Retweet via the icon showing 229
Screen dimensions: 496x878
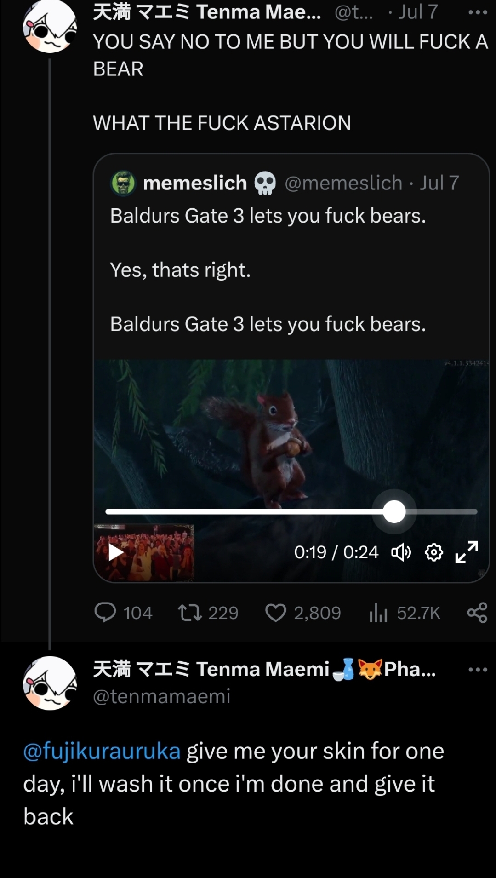click(190, 613)
